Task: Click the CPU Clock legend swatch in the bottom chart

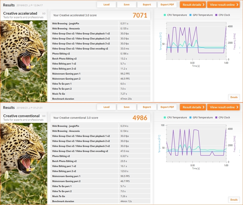Action: pyautogui.click(x=217, y=118)
